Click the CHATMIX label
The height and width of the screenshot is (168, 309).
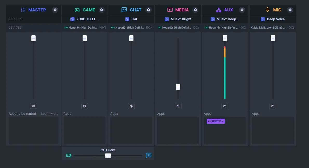pos(108,150)
